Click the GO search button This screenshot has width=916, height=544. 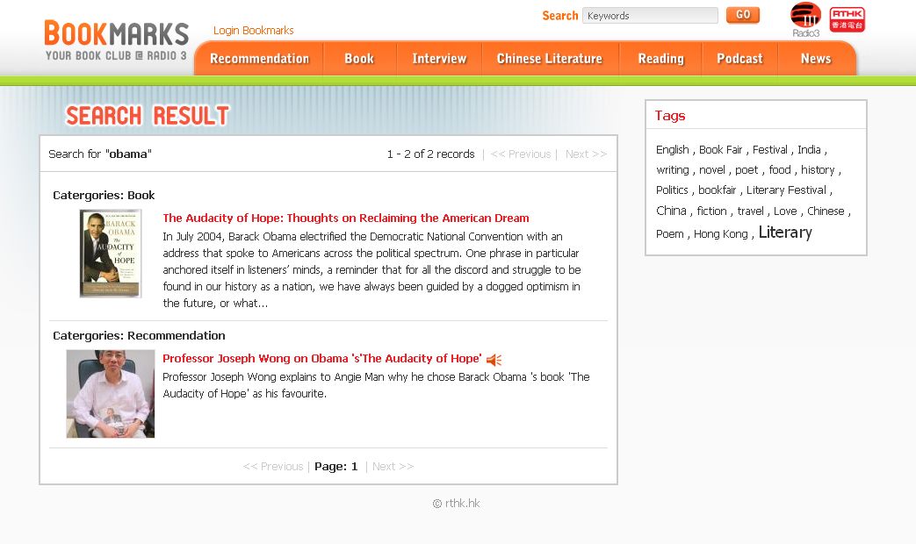pyautogui.click(x=743, y=15)
